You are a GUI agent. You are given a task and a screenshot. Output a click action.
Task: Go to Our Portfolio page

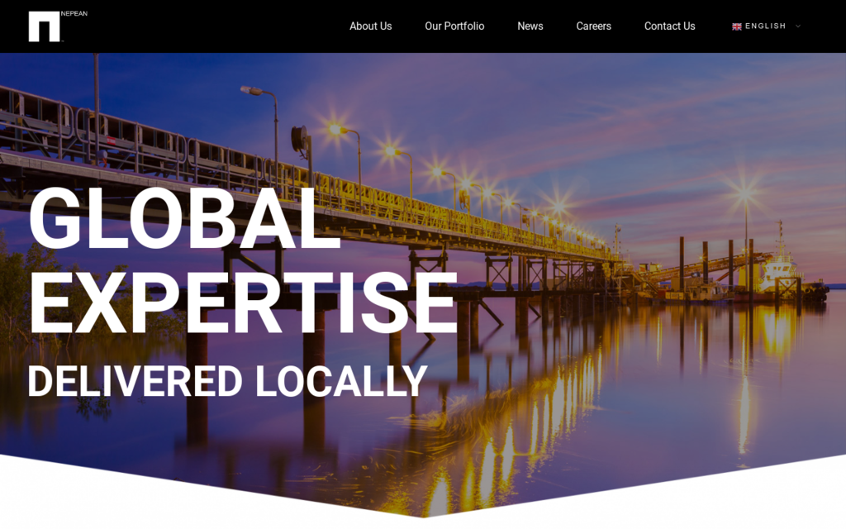click(x=454, y=26)
